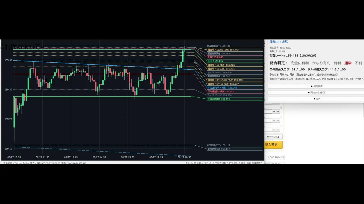Click the 08/27 13:15 time axis label
This screenshot has height=204, width=364.
(x=71, y=157)
